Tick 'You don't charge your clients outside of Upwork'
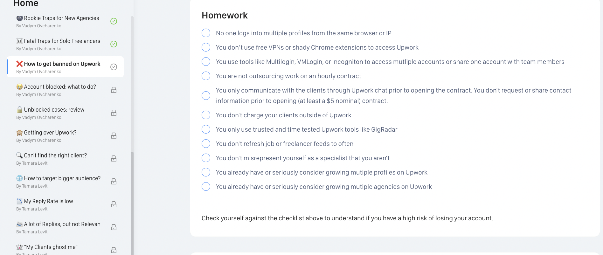This screenshot has width=603, height=255. (x=206, y=115)
